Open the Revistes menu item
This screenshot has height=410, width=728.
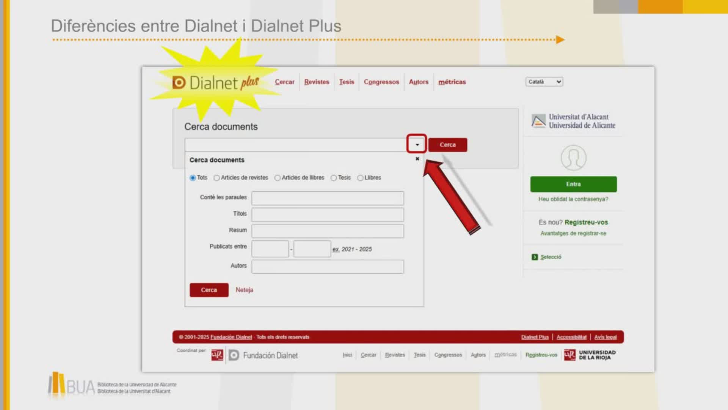317,82
